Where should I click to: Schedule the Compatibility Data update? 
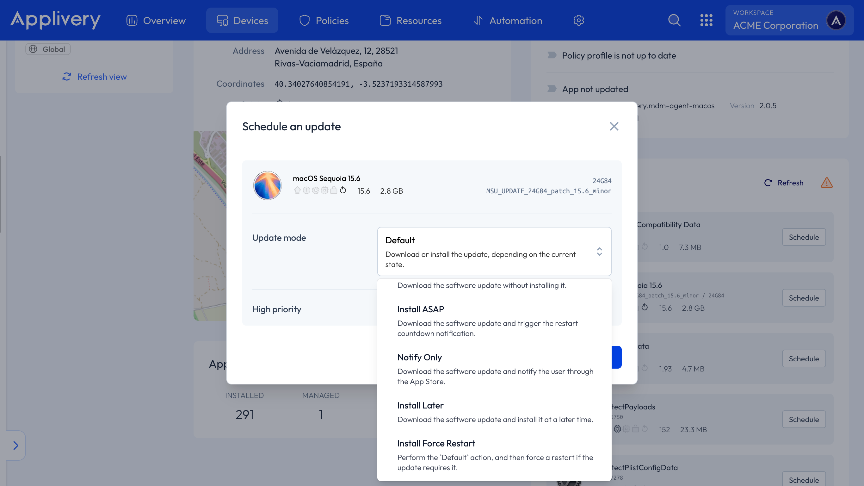click(x=804, y=237)
